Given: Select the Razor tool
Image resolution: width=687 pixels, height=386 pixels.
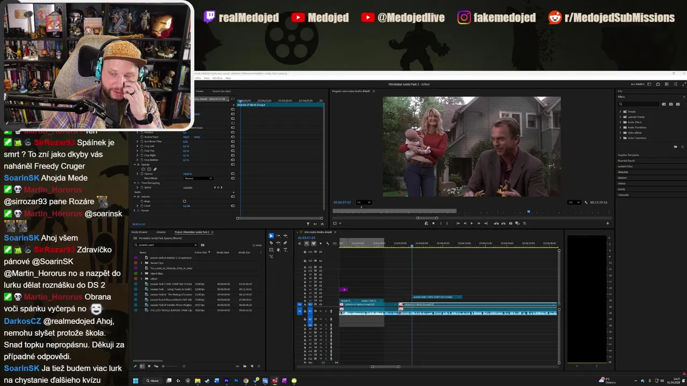Looking at the screenshot, I should click(x=271, y=243).
